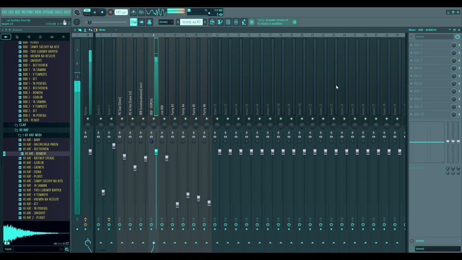This screenshot has width=462, height=260.
Task: Mute the Master mixer track
Action: pyautogui.click(x=88, y=119)
